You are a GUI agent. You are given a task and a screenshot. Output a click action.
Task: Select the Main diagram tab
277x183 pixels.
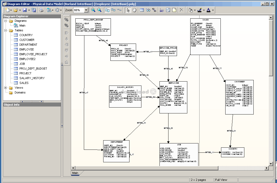click(x=75, y=173)
